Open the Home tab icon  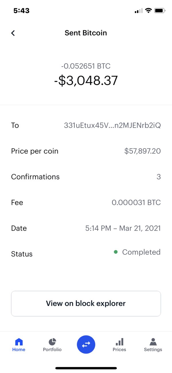(x=19, y=342)
